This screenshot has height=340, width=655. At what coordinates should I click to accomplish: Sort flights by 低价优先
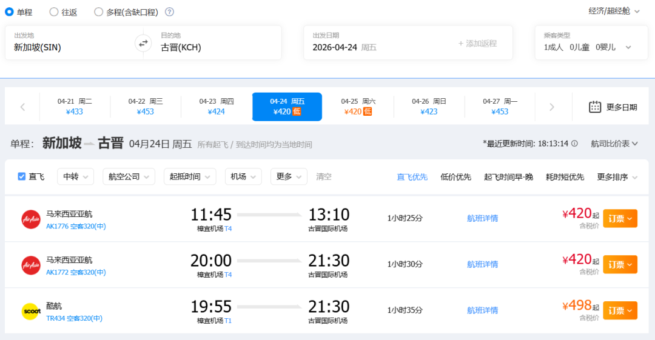click(455, 177)
